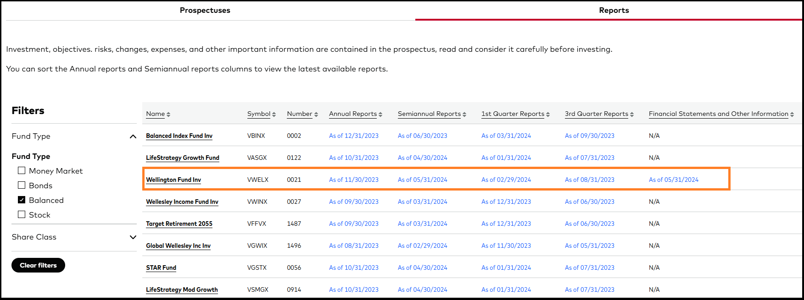Click 1st Quarter Reports sort arrows
The image size is (804, 300).
click(x=548, y=115)
